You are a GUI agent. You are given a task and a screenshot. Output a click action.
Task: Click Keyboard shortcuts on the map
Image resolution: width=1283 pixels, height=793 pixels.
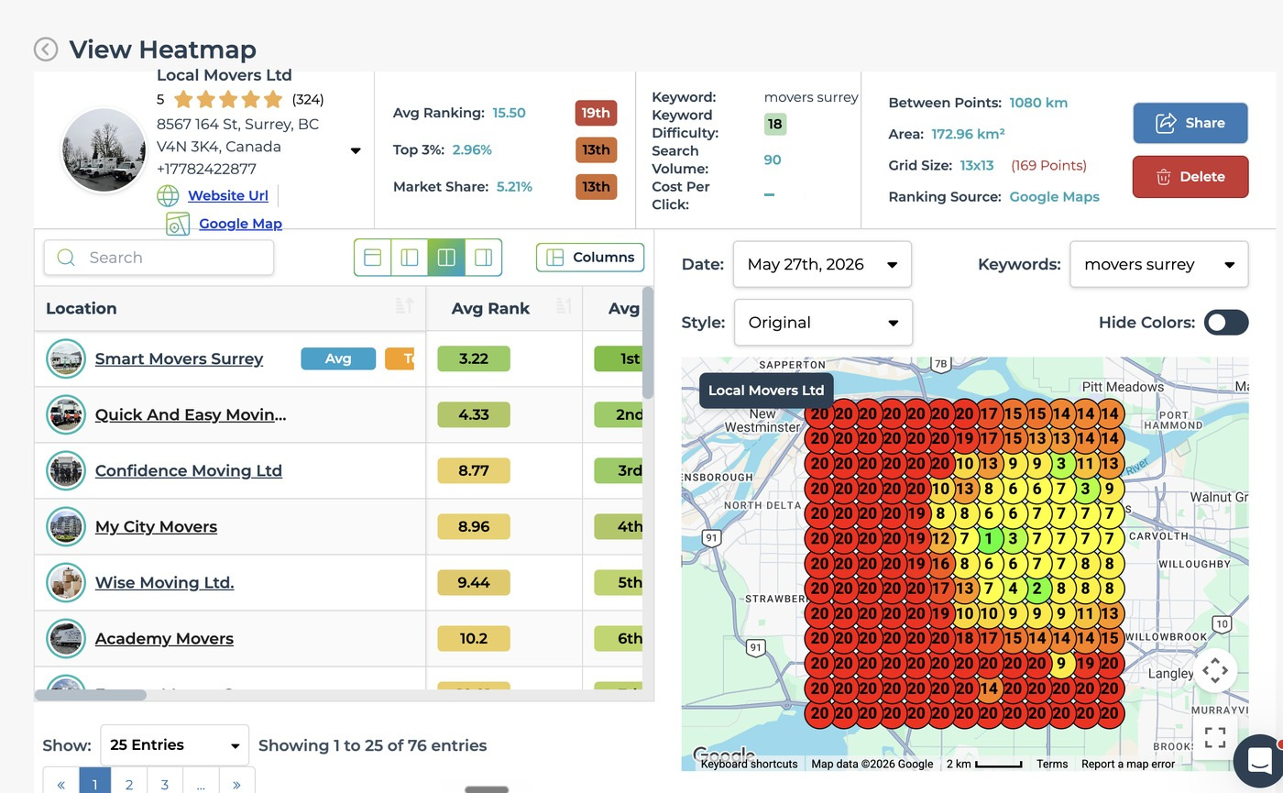point(749,764)
